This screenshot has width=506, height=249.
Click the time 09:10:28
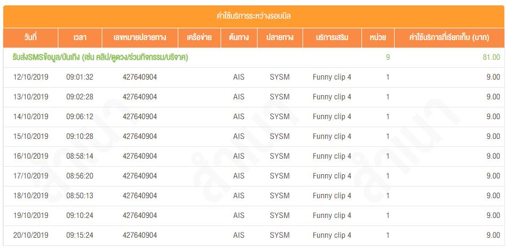80,137
